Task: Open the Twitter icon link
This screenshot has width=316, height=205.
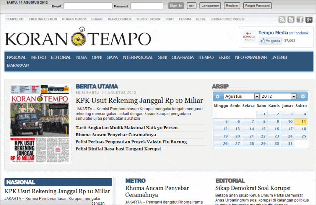Action: tap(291, 19)
